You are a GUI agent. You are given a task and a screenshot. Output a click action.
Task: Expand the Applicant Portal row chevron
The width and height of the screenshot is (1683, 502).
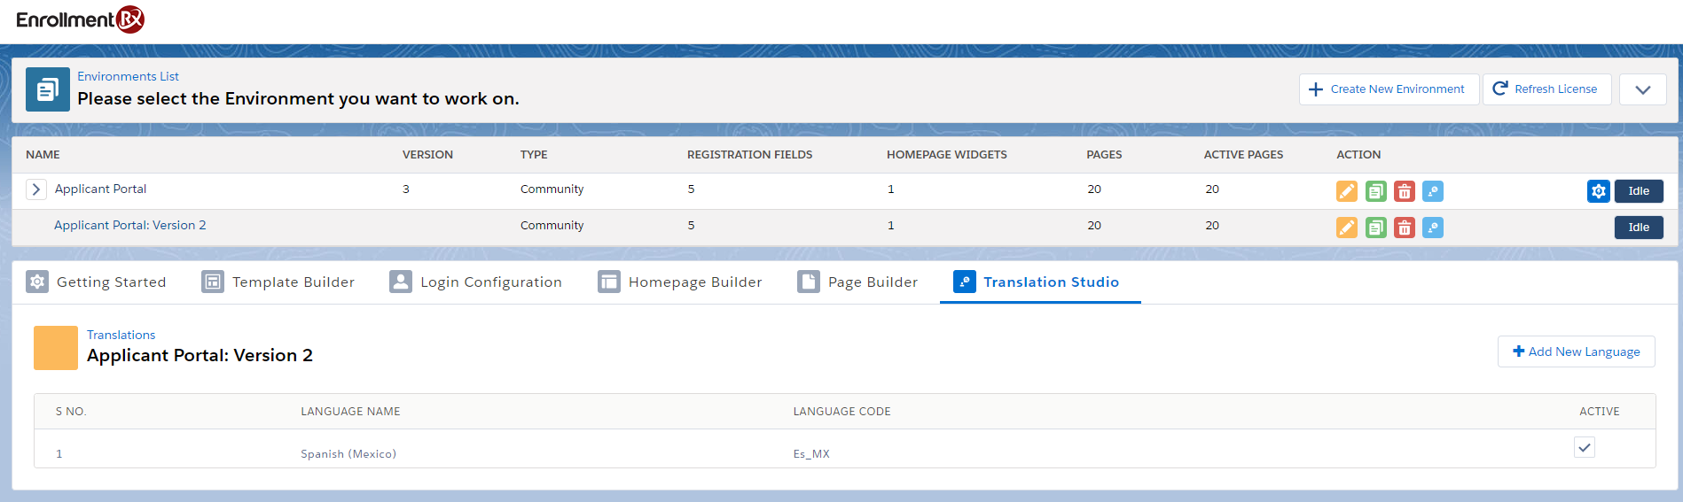click(35, 189)
